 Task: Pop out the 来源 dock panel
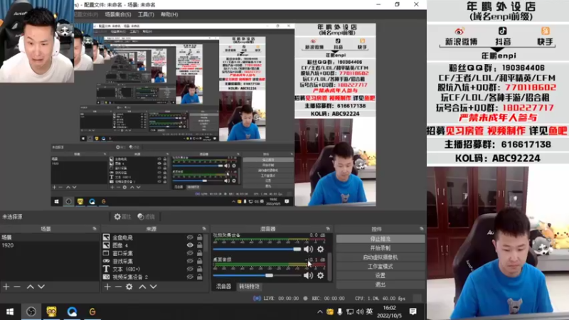[204, 228]
